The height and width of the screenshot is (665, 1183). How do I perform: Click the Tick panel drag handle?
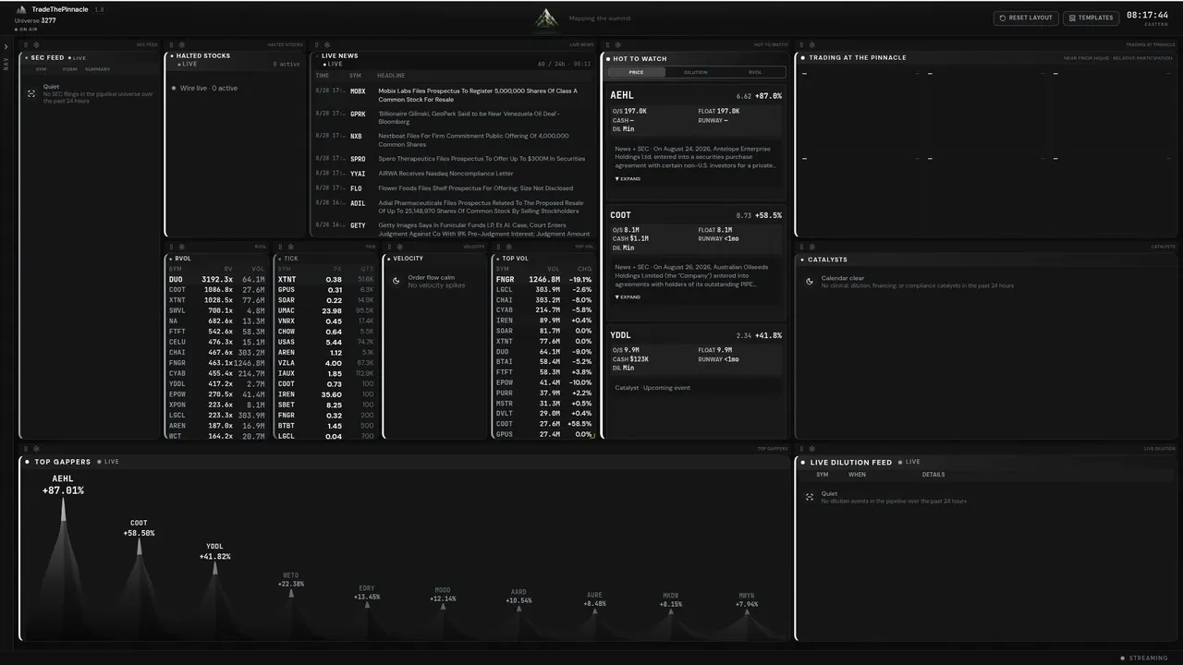[x=280, y=247]
